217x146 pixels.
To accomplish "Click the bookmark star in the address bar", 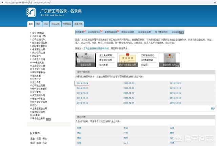I will 215,2.
